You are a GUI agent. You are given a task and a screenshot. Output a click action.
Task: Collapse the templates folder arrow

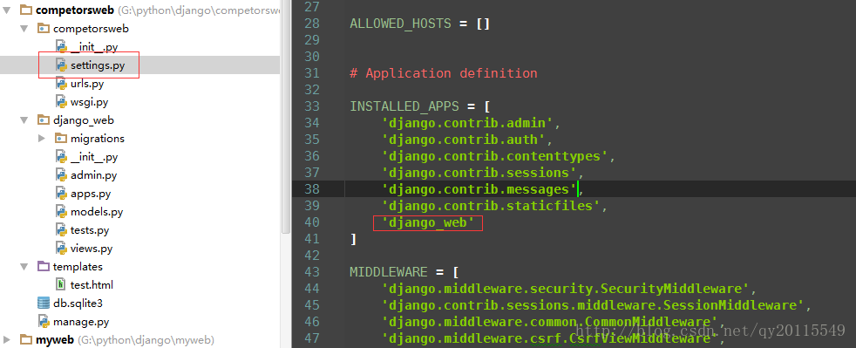click(24, 267)
